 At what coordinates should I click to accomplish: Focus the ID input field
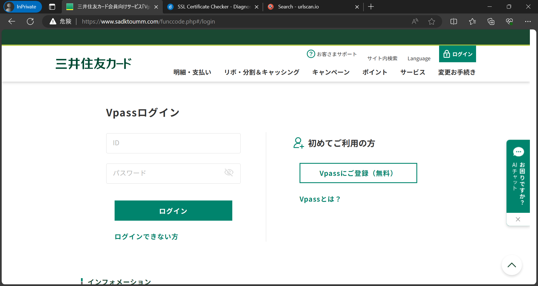point(173,143)
